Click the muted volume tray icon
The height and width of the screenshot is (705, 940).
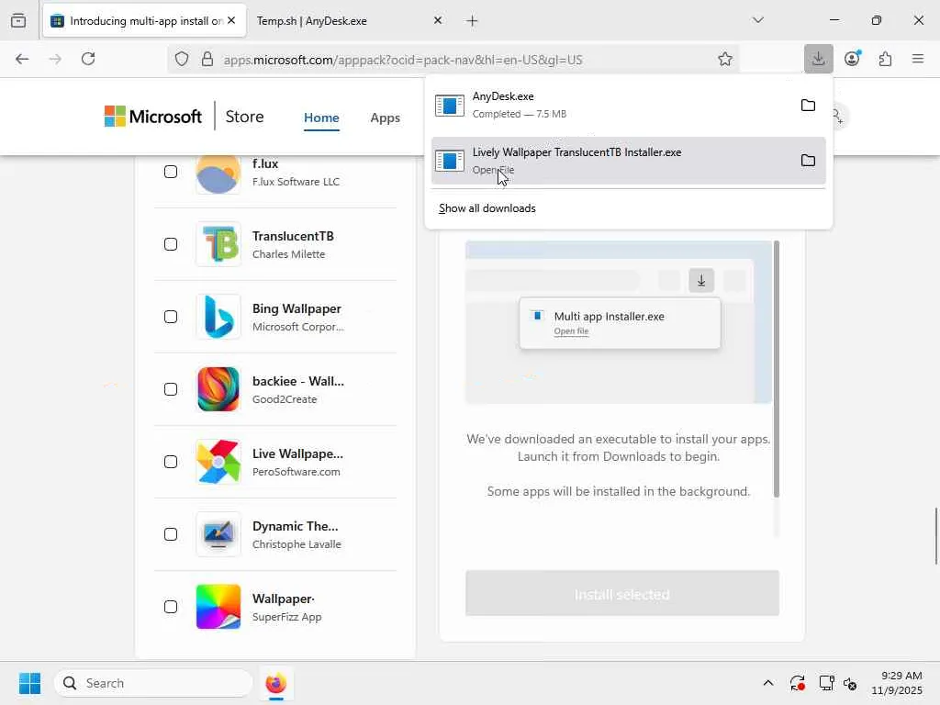(850, 683)
